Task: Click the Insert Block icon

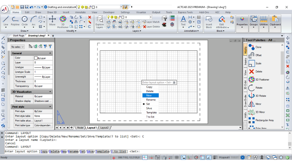Action: 209,22
